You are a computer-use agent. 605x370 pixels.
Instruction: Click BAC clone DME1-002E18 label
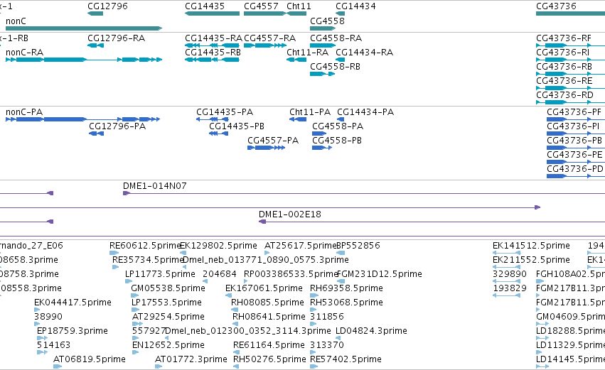(x=290, y=214)
